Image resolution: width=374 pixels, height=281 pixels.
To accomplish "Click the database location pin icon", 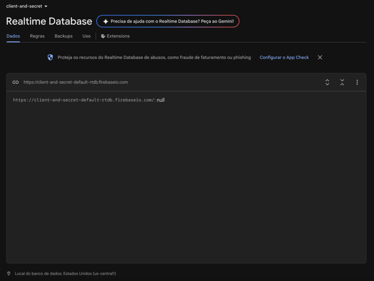I will [x=9, y=273].
